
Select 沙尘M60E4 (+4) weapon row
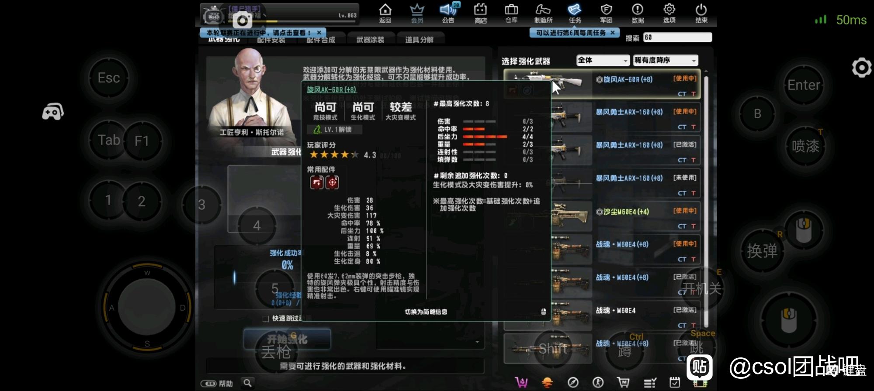[x=602, y=217]
